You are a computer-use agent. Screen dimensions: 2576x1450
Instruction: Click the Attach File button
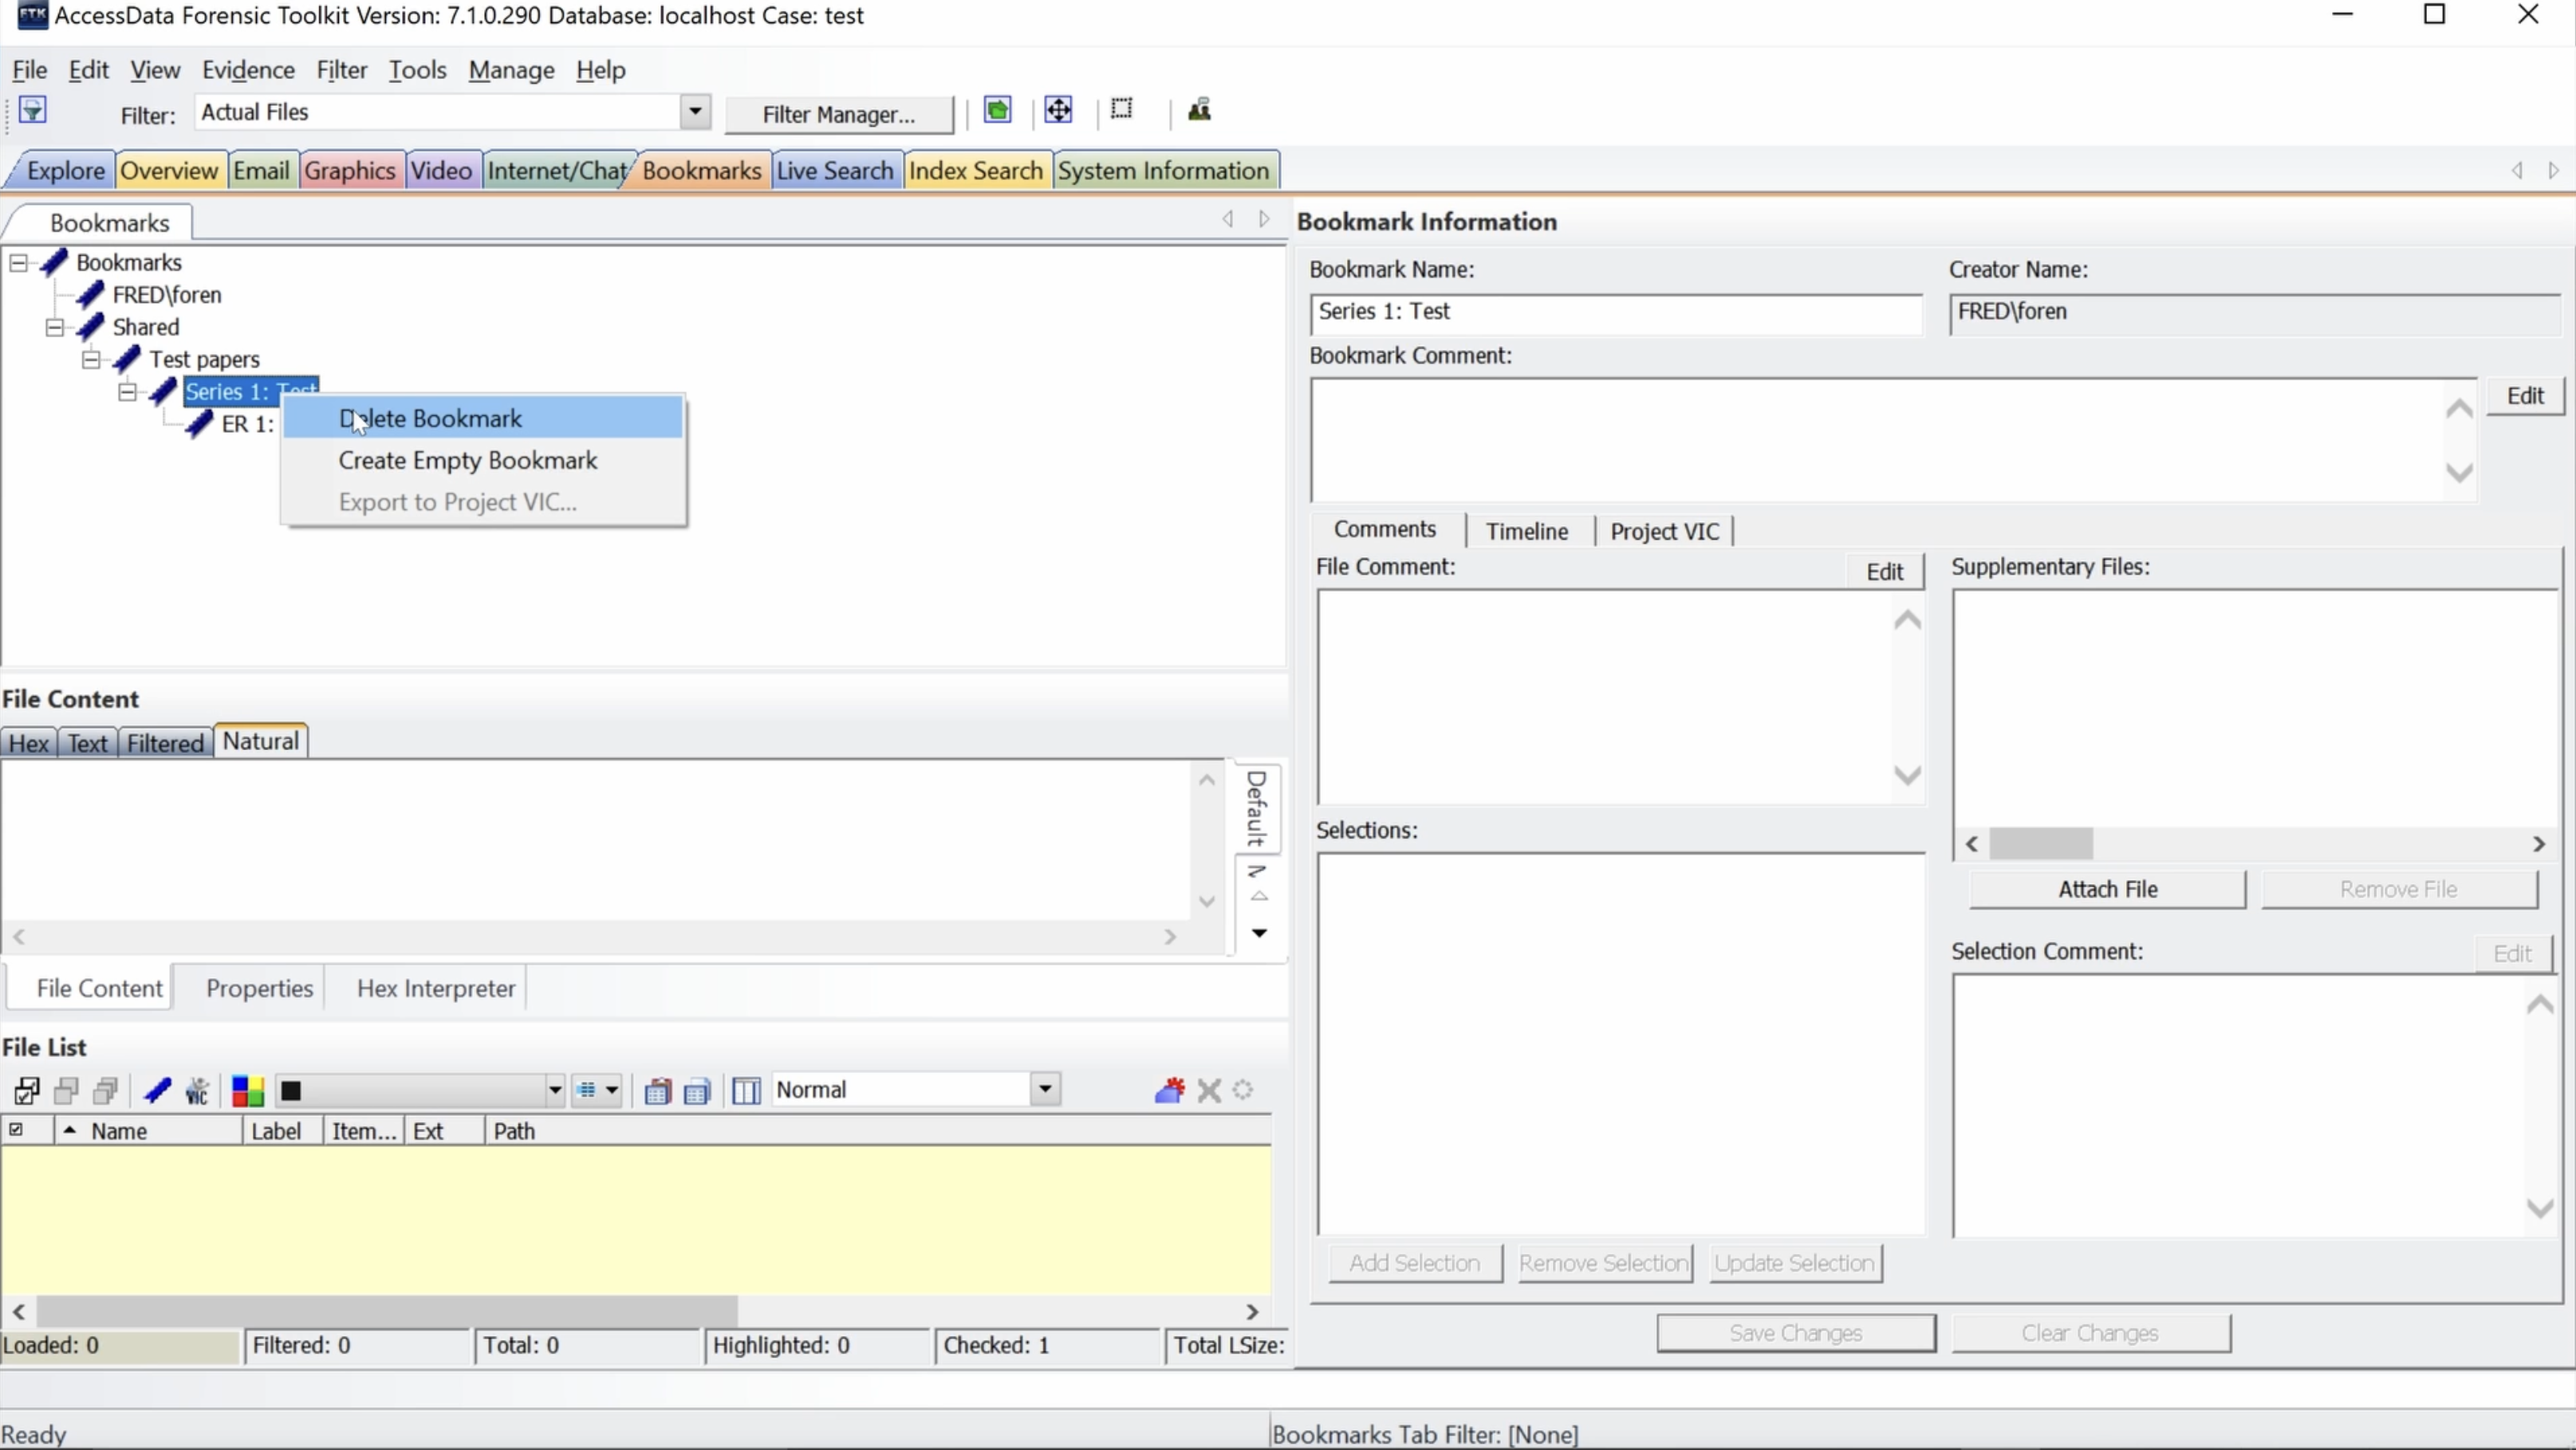click(x=2108, y=890)
